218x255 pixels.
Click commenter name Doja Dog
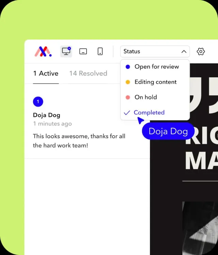coord(47,115)
